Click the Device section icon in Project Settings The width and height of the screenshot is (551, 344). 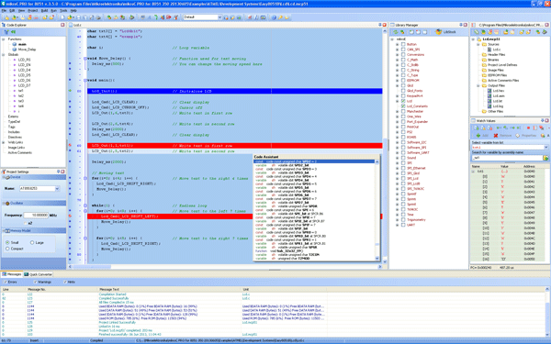tap(6, 177)
